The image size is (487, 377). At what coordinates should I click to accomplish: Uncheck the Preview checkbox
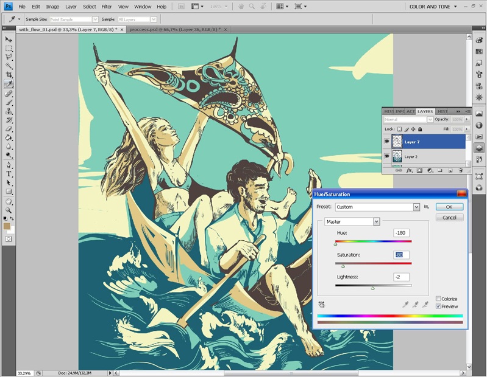pyautogui.click(x=438, y=306)
